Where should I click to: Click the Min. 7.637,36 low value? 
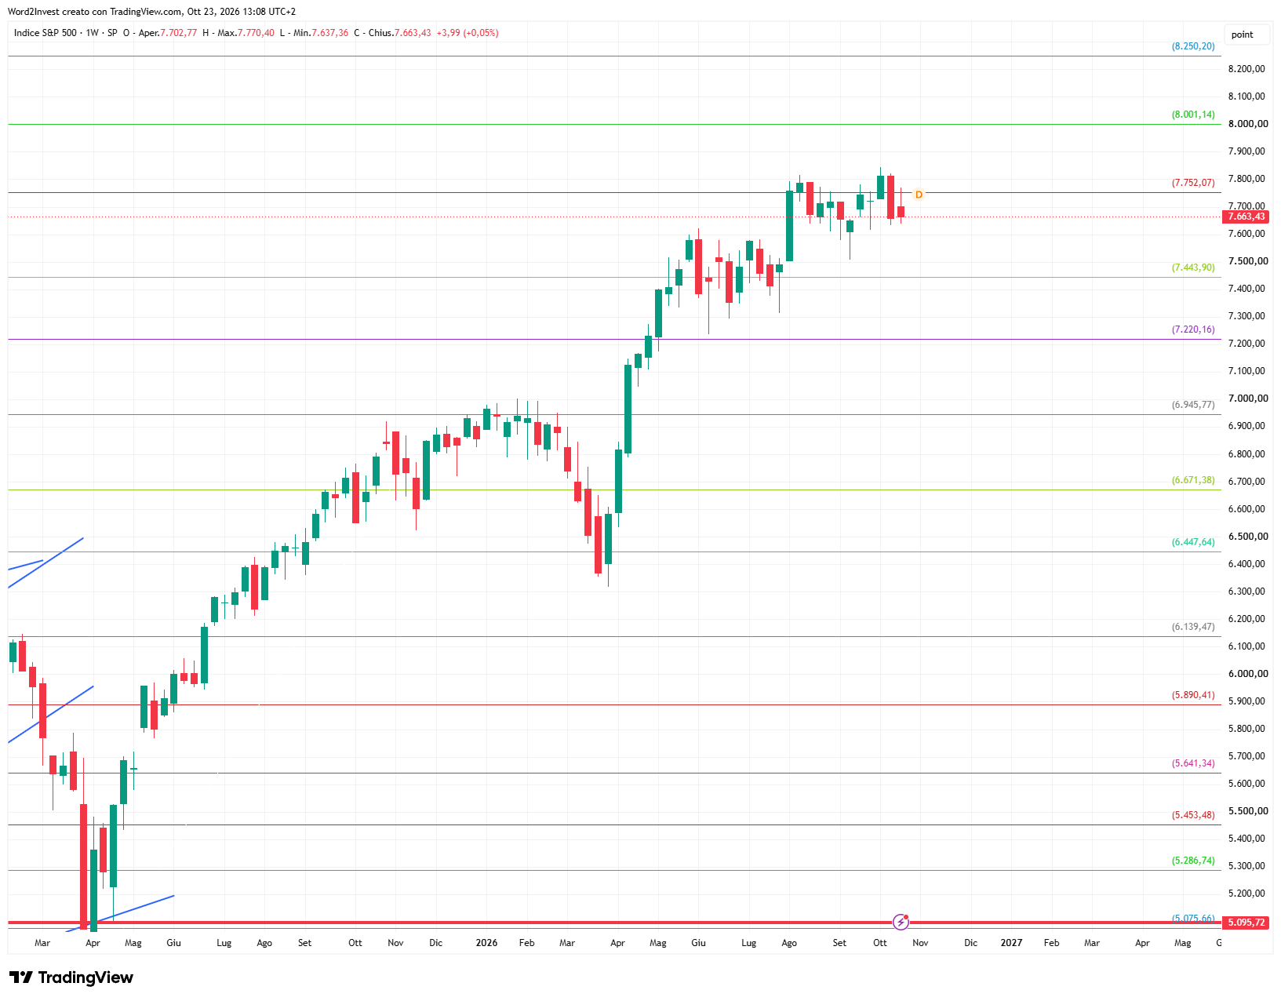(x=321, y=33)
